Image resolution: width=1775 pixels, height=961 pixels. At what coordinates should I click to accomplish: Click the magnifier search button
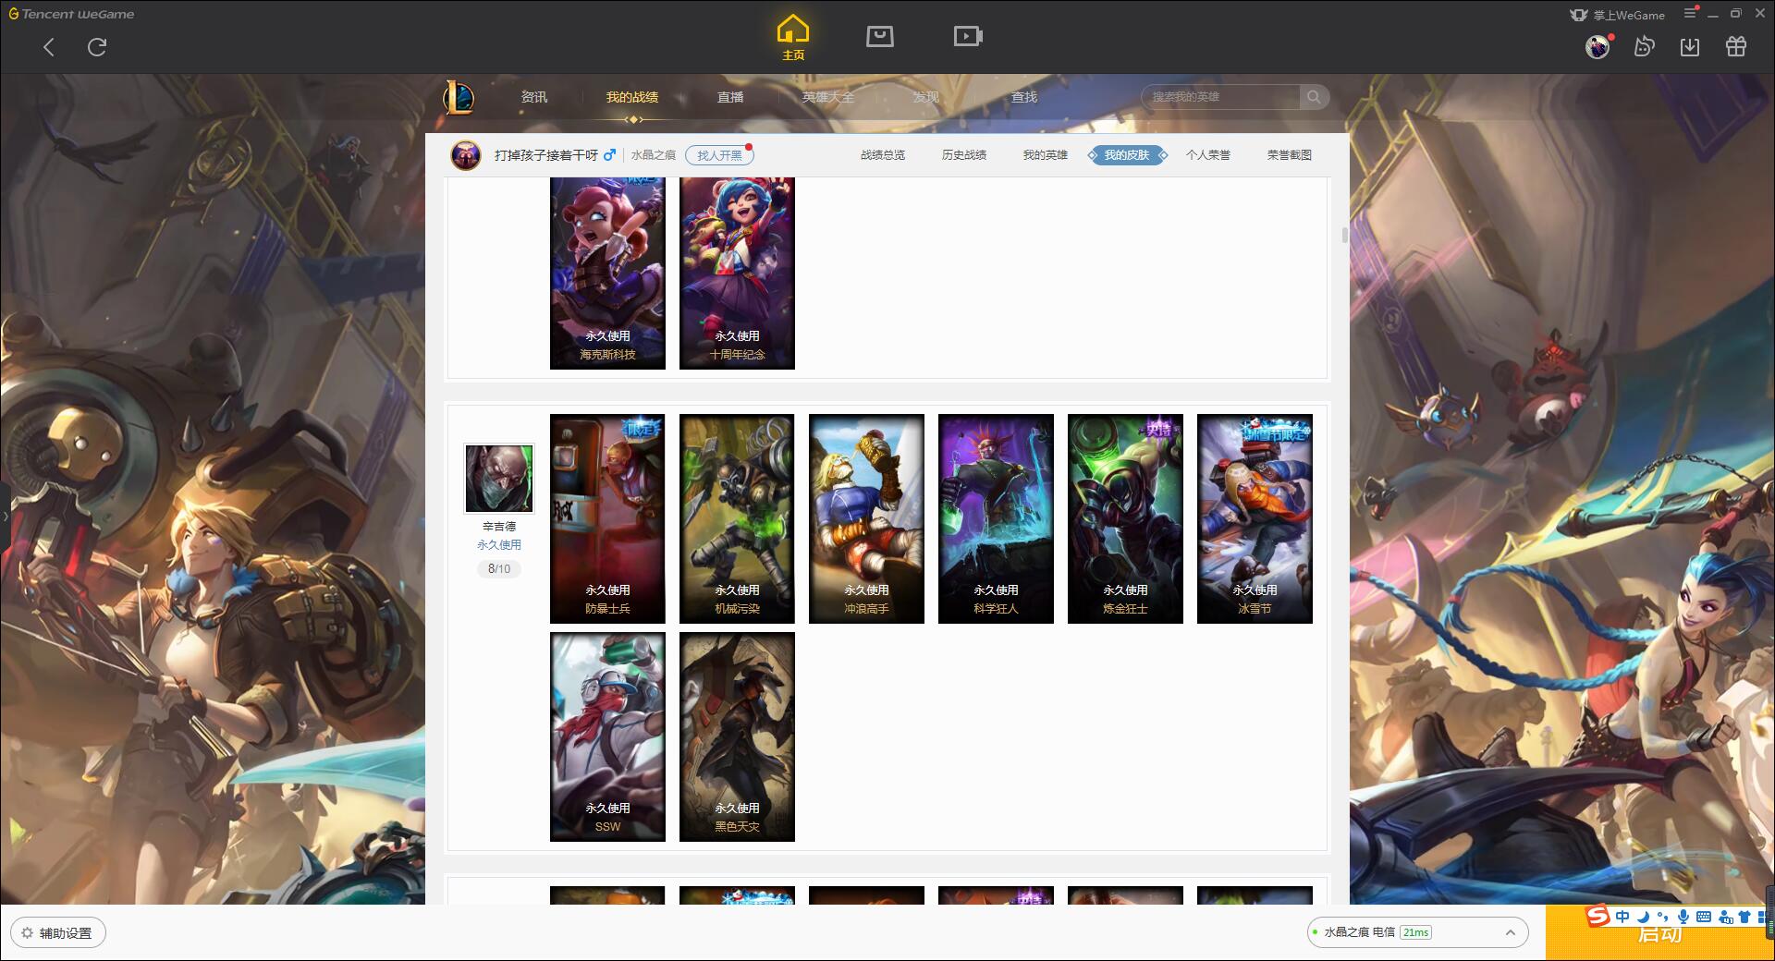(1314, 97)
